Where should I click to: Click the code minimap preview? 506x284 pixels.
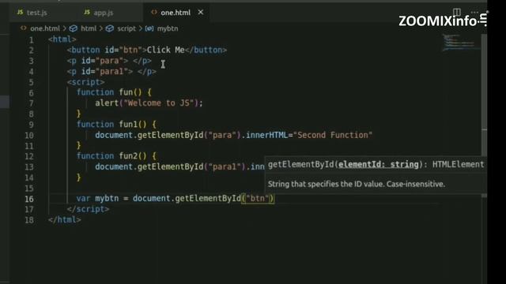point(461,43)
